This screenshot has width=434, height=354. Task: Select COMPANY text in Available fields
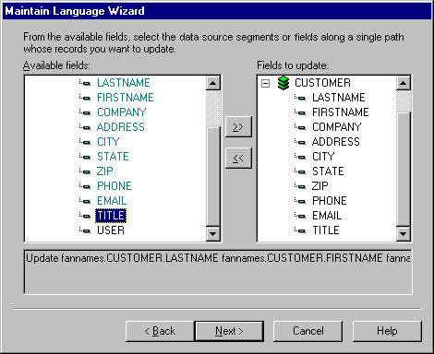122,112
